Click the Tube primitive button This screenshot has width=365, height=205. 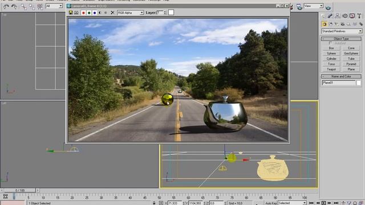point(351,59)
